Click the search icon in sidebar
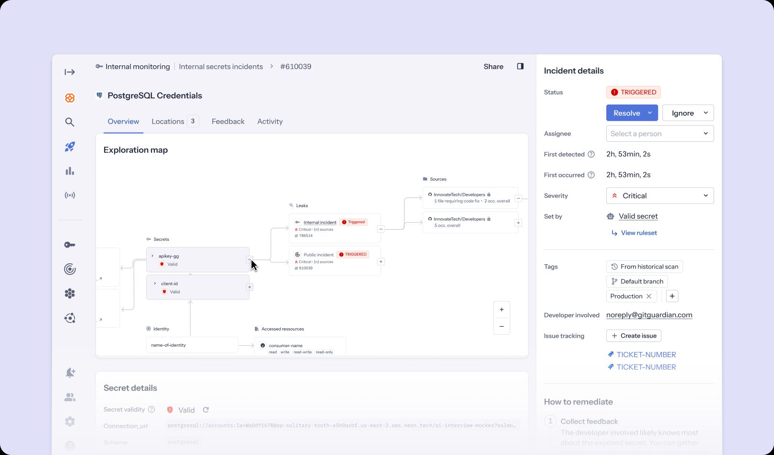This screenshot has width=774, height=455. tap(70, 122)
